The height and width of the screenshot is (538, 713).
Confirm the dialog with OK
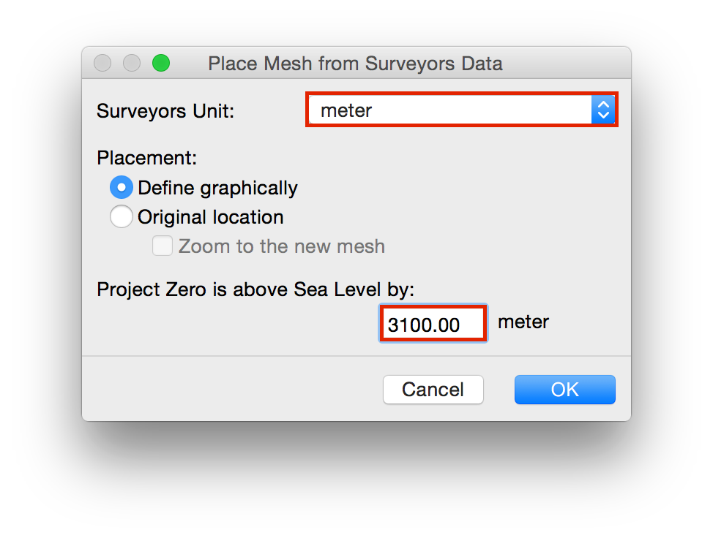[564, 390]
